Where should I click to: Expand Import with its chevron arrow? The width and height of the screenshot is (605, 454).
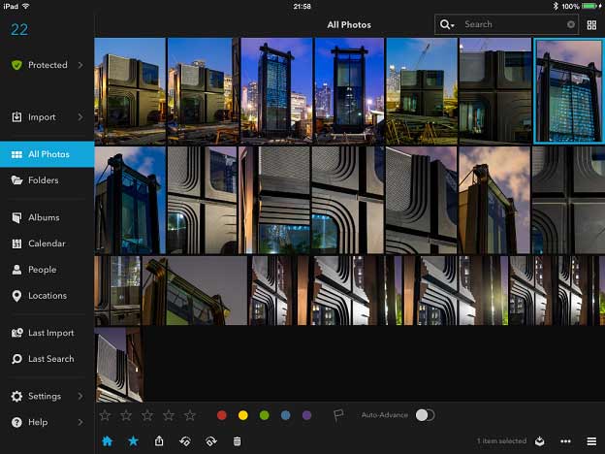[80, 116]
